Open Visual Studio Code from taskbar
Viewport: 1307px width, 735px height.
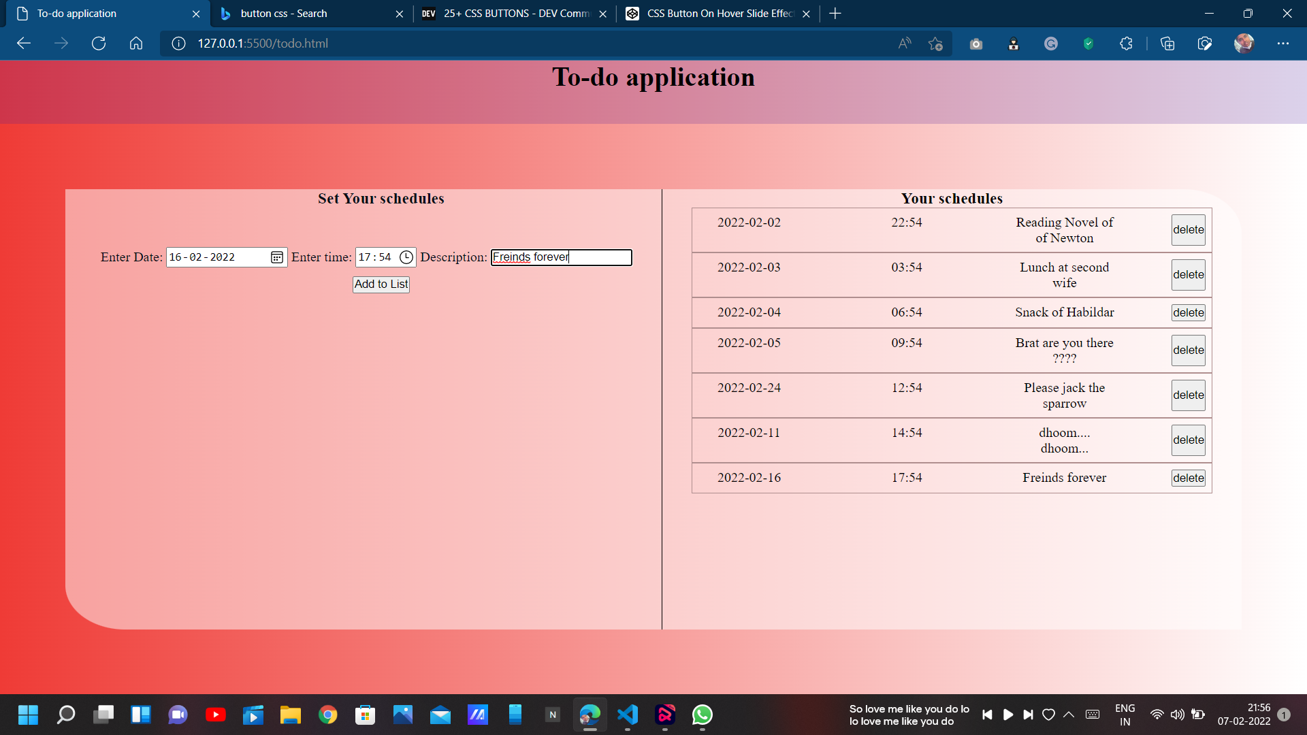pyautogui.click(x=628, y=715)
